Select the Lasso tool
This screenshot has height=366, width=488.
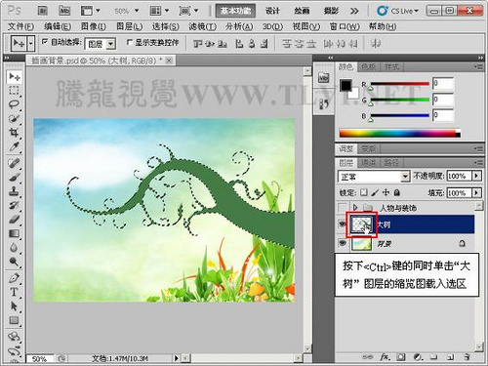14,104
